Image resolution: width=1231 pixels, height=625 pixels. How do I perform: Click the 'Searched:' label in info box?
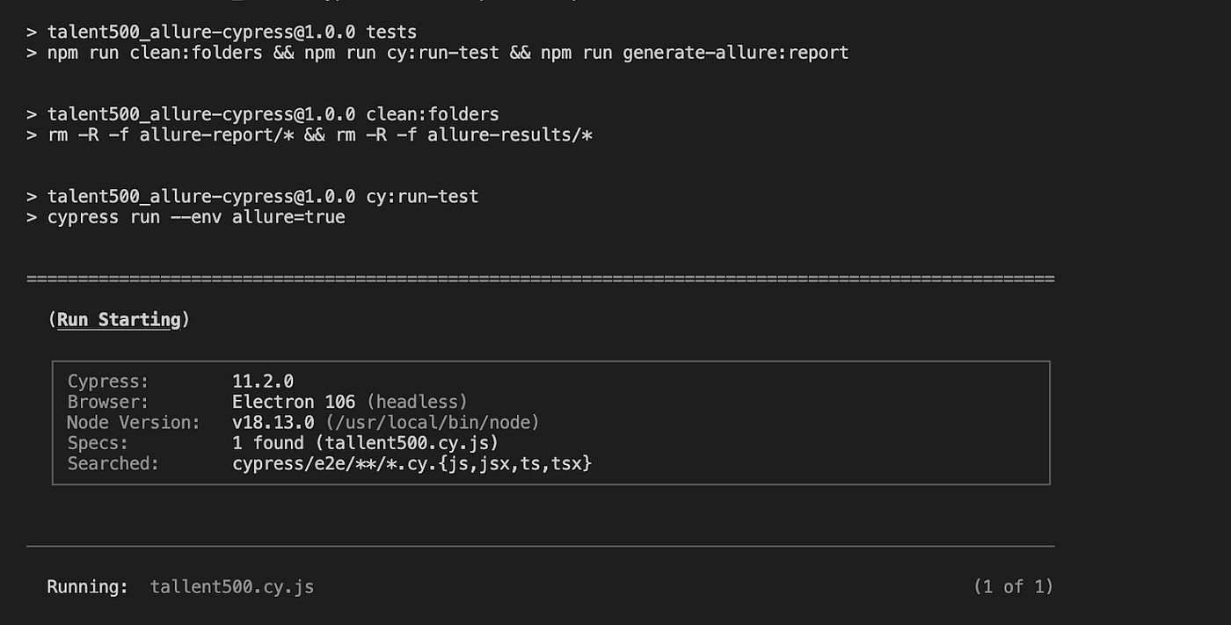[113, 462]
